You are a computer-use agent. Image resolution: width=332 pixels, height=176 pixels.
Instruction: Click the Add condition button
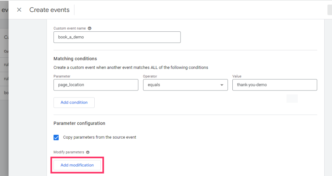coord(74,102)
